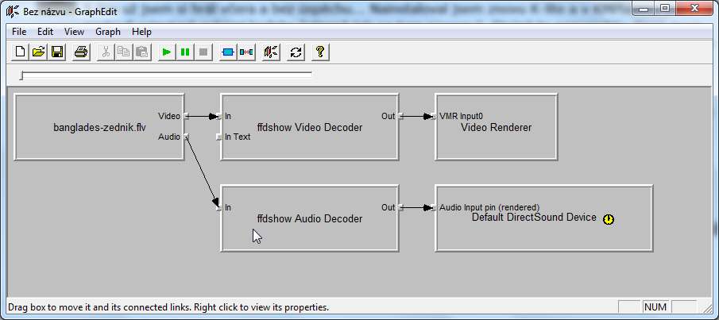The height and width of the screenshot is (320, 719).
Task: Click the Out pin of ffdshow Audio Decoder
Action: 400,208
